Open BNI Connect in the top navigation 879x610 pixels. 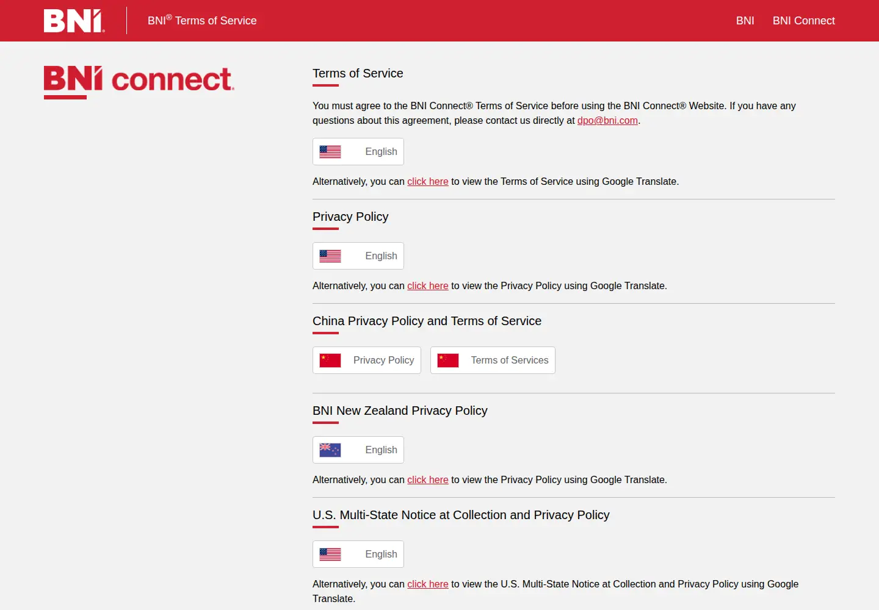pyautogui.click(x=803, y=21)
